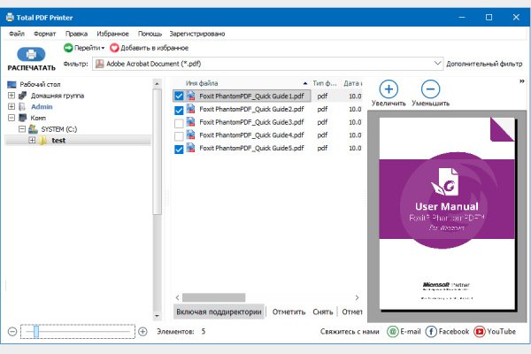531x354 pixels.
Task: Check the Quick Guide4.pdf checkbox
Action: coord(179,136)
